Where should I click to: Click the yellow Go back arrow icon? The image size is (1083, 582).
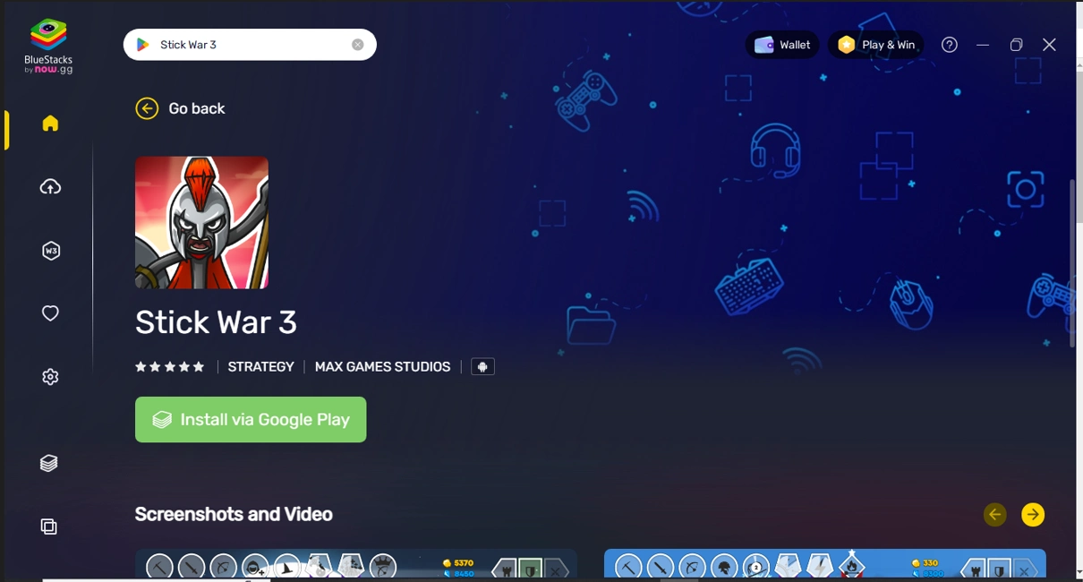click(147, 108)
